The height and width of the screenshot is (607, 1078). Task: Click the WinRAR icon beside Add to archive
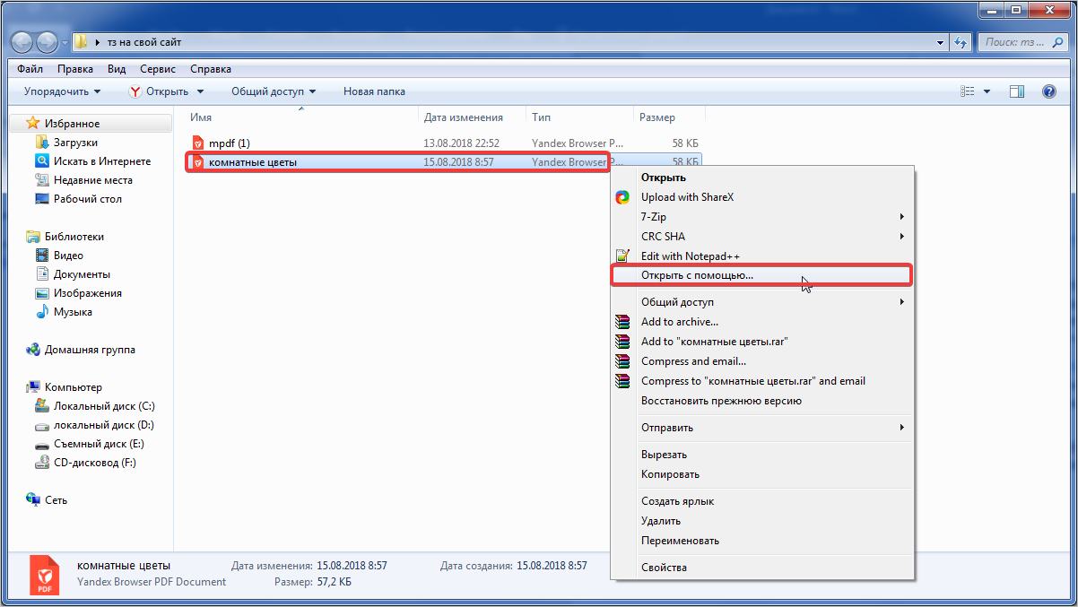coord(622,322)
